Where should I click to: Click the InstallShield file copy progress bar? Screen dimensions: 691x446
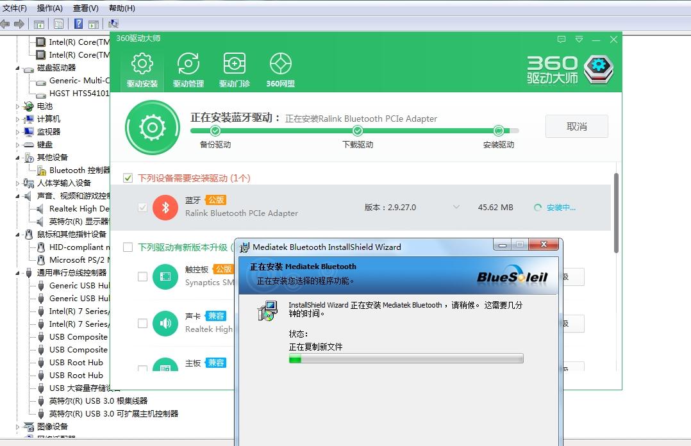[x=406, y=358]
